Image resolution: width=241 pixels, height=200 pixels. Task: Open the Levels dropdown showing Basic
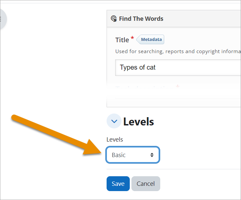coord(129,155)
